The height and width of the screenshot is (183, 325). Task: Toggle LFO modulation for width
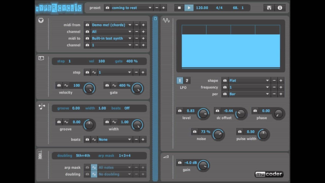coord(114,122)
